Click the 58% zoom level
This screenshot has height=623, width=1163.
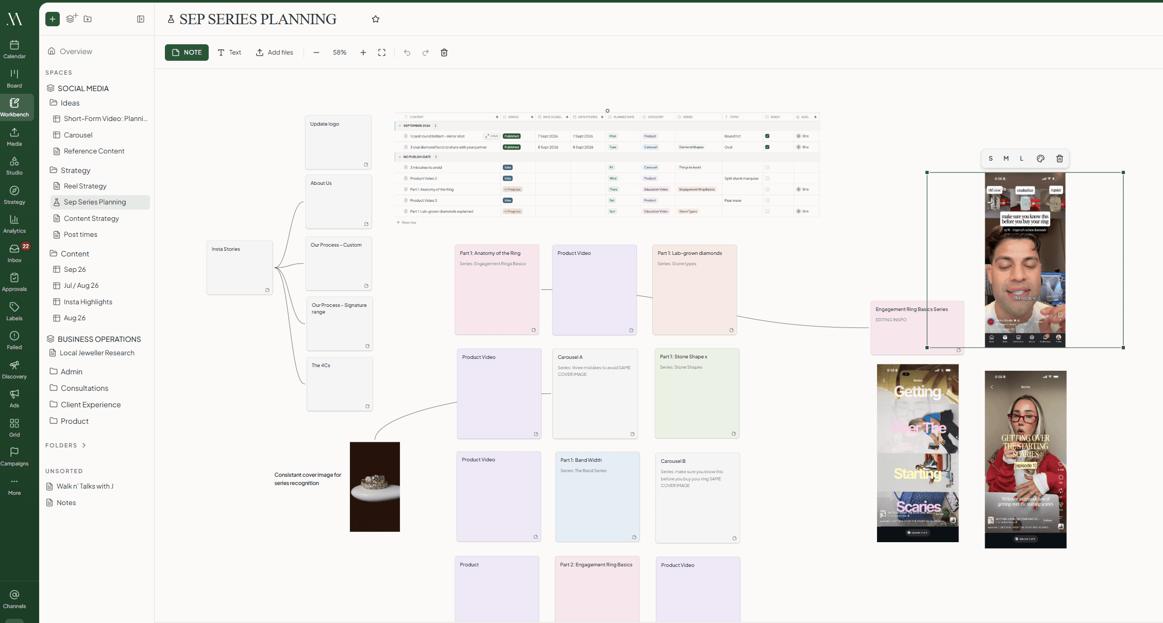click(340, 53)
